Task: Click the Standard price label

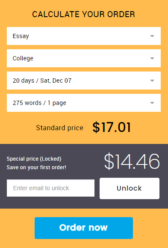Action: (59, 128)
